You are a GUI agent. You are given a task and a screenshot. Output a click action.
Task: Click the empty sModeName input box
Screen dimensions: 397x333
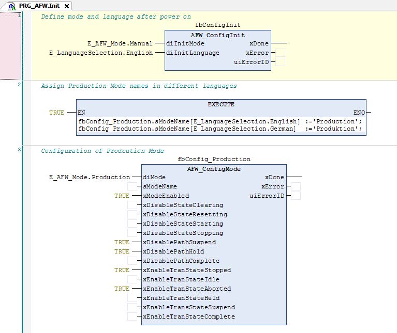point(133,186)
